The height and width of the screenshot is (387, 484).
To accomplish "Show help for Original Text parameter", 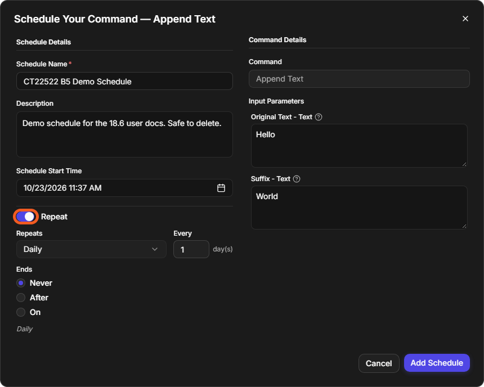I will pos(319,117).
